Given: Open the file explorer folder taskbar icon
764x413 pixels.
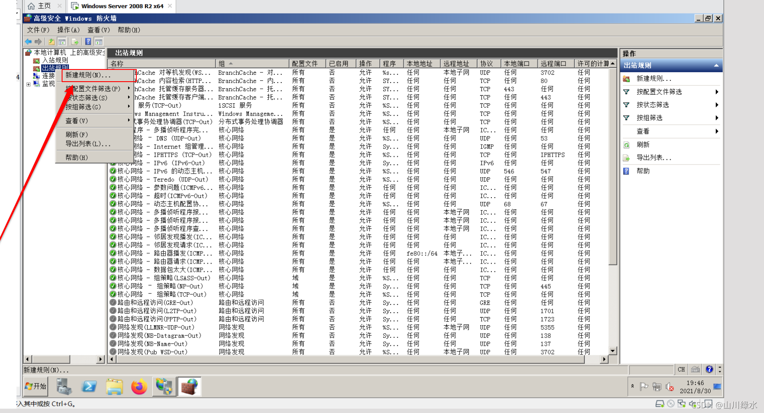Looking at the screenshot, I should 115,387.
